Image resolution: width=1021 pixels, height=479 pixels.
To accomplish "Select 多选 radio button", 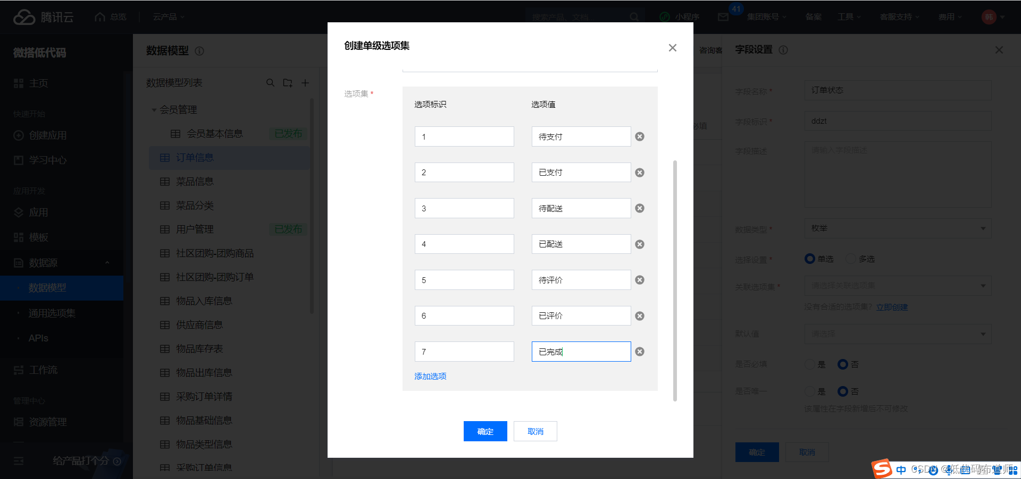I will tap(851, 259).
